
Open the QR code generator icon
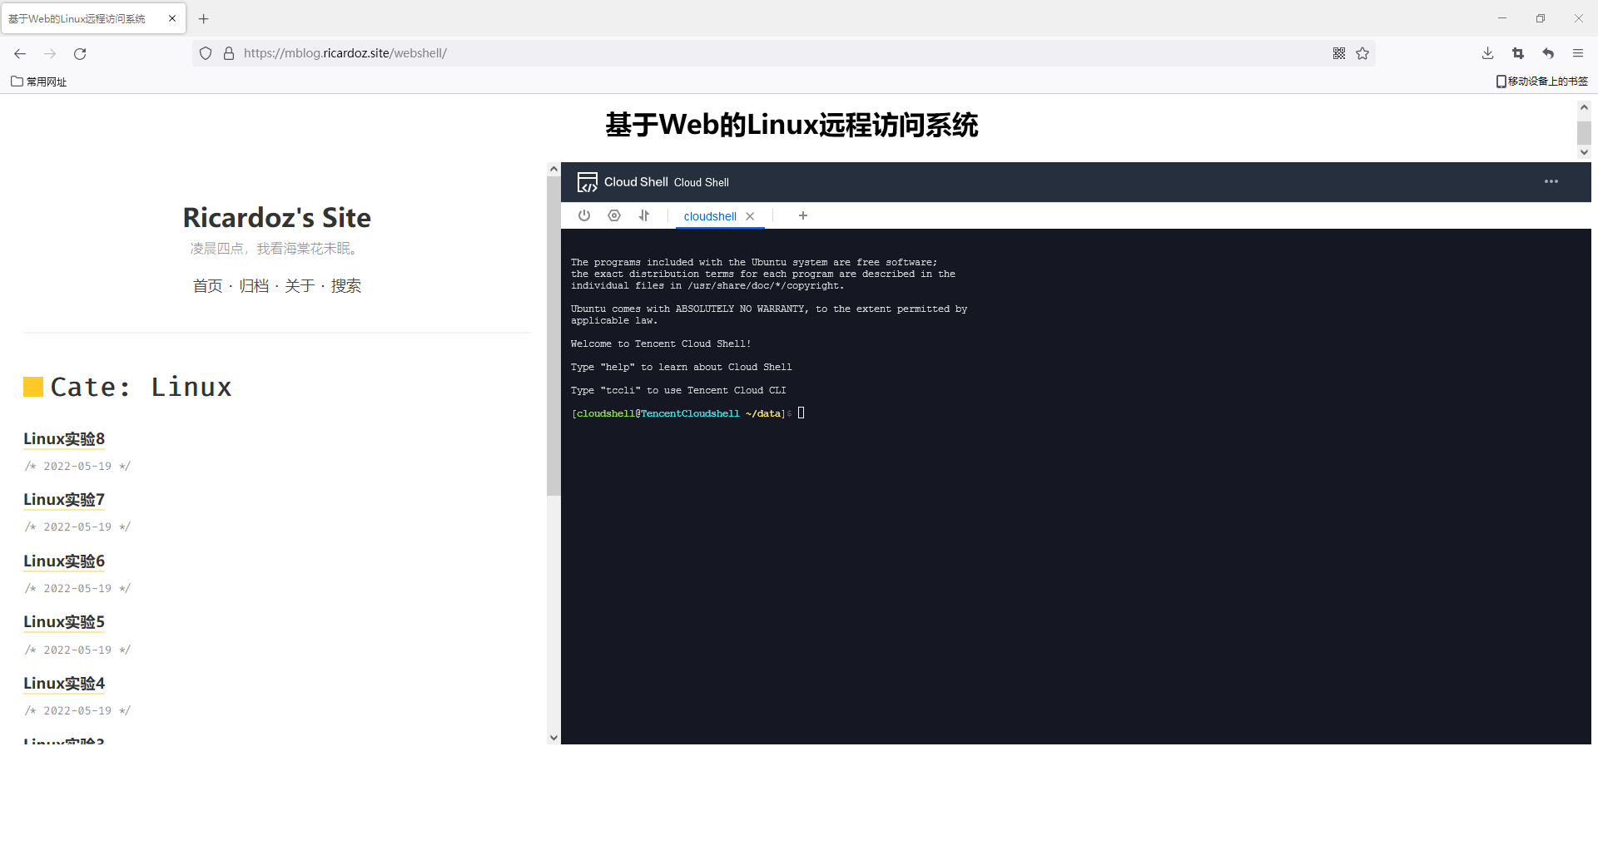pyautogui.click(x=1339, y=53)
